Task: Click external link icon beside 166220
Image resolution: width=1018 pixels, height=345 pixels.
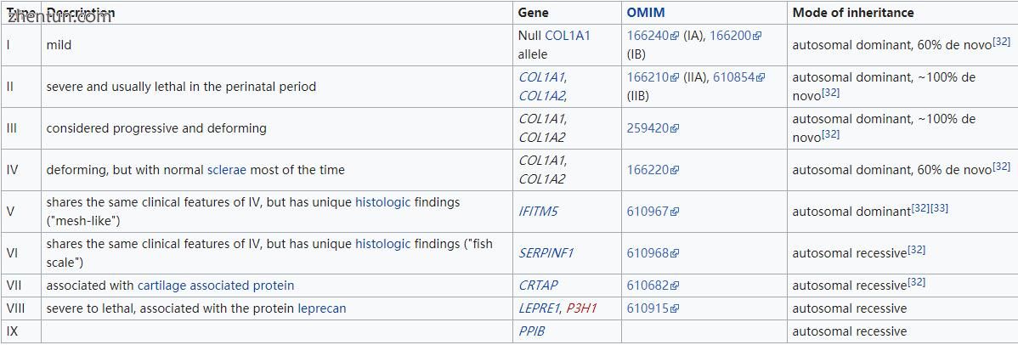Action: [675, 170]
